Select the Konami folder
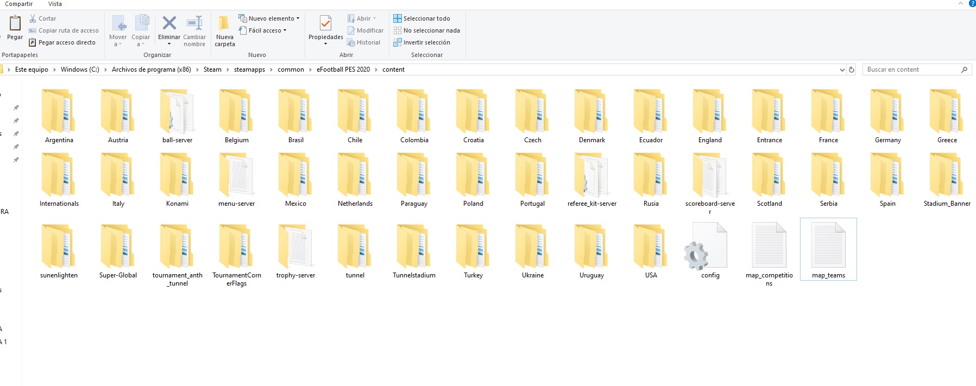This screenshot has height=386, width=976. [177, 180]
